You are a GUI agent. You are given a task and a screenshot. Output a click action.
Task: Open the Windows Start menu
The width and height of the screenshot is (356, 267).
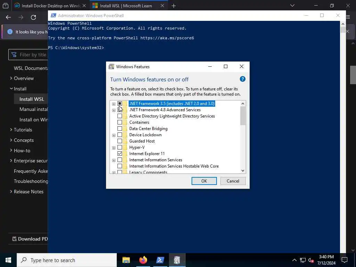tap(8, 260)
